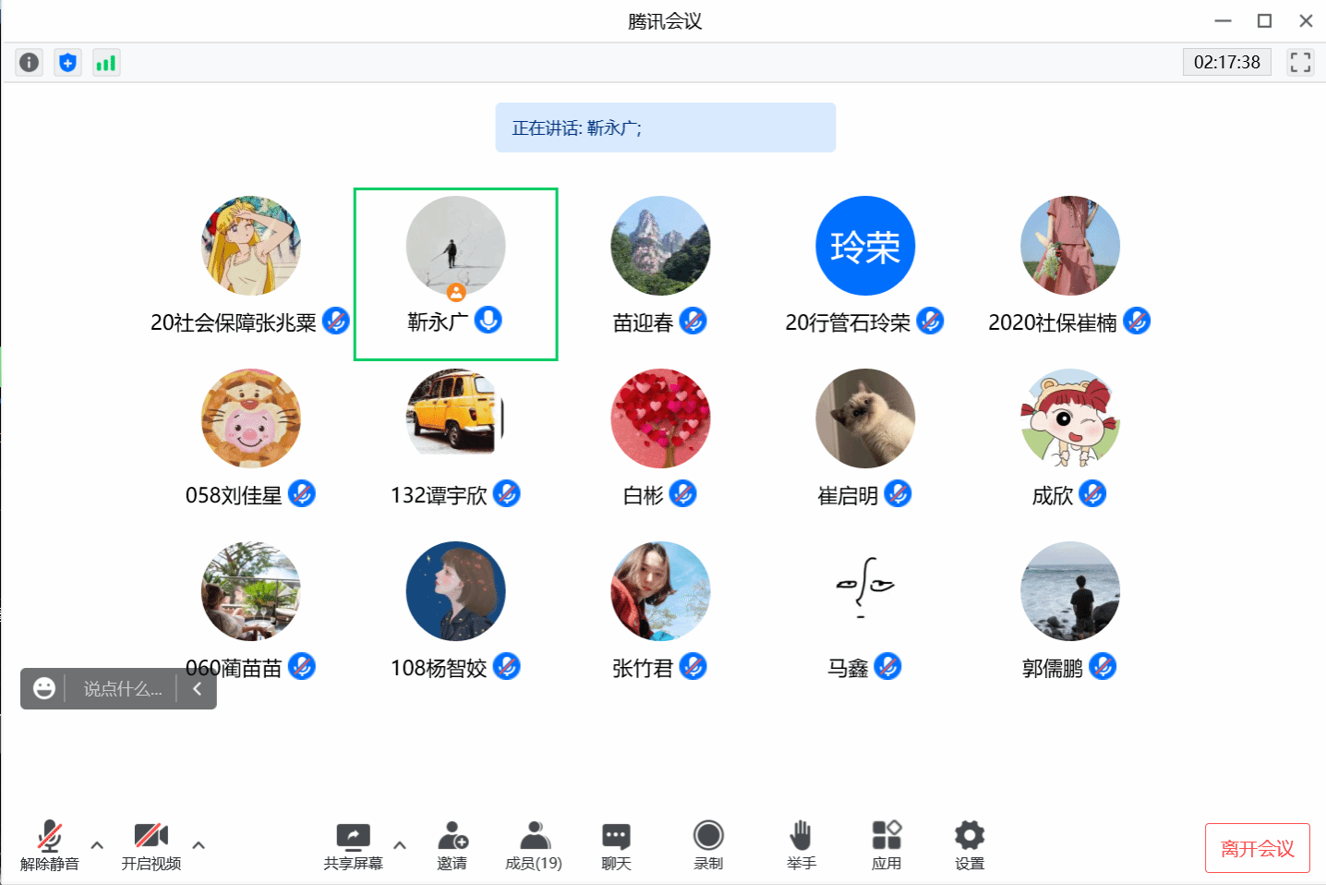This screenshot has height=885, width=1326.
Task: Expand audio options arrow beside 解除静音
Action: [x=97, y=844]
